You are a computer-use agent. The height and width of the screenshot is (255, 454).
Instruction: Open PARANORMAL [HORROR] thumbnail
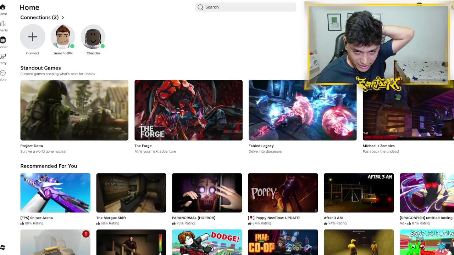pos(207,193)
